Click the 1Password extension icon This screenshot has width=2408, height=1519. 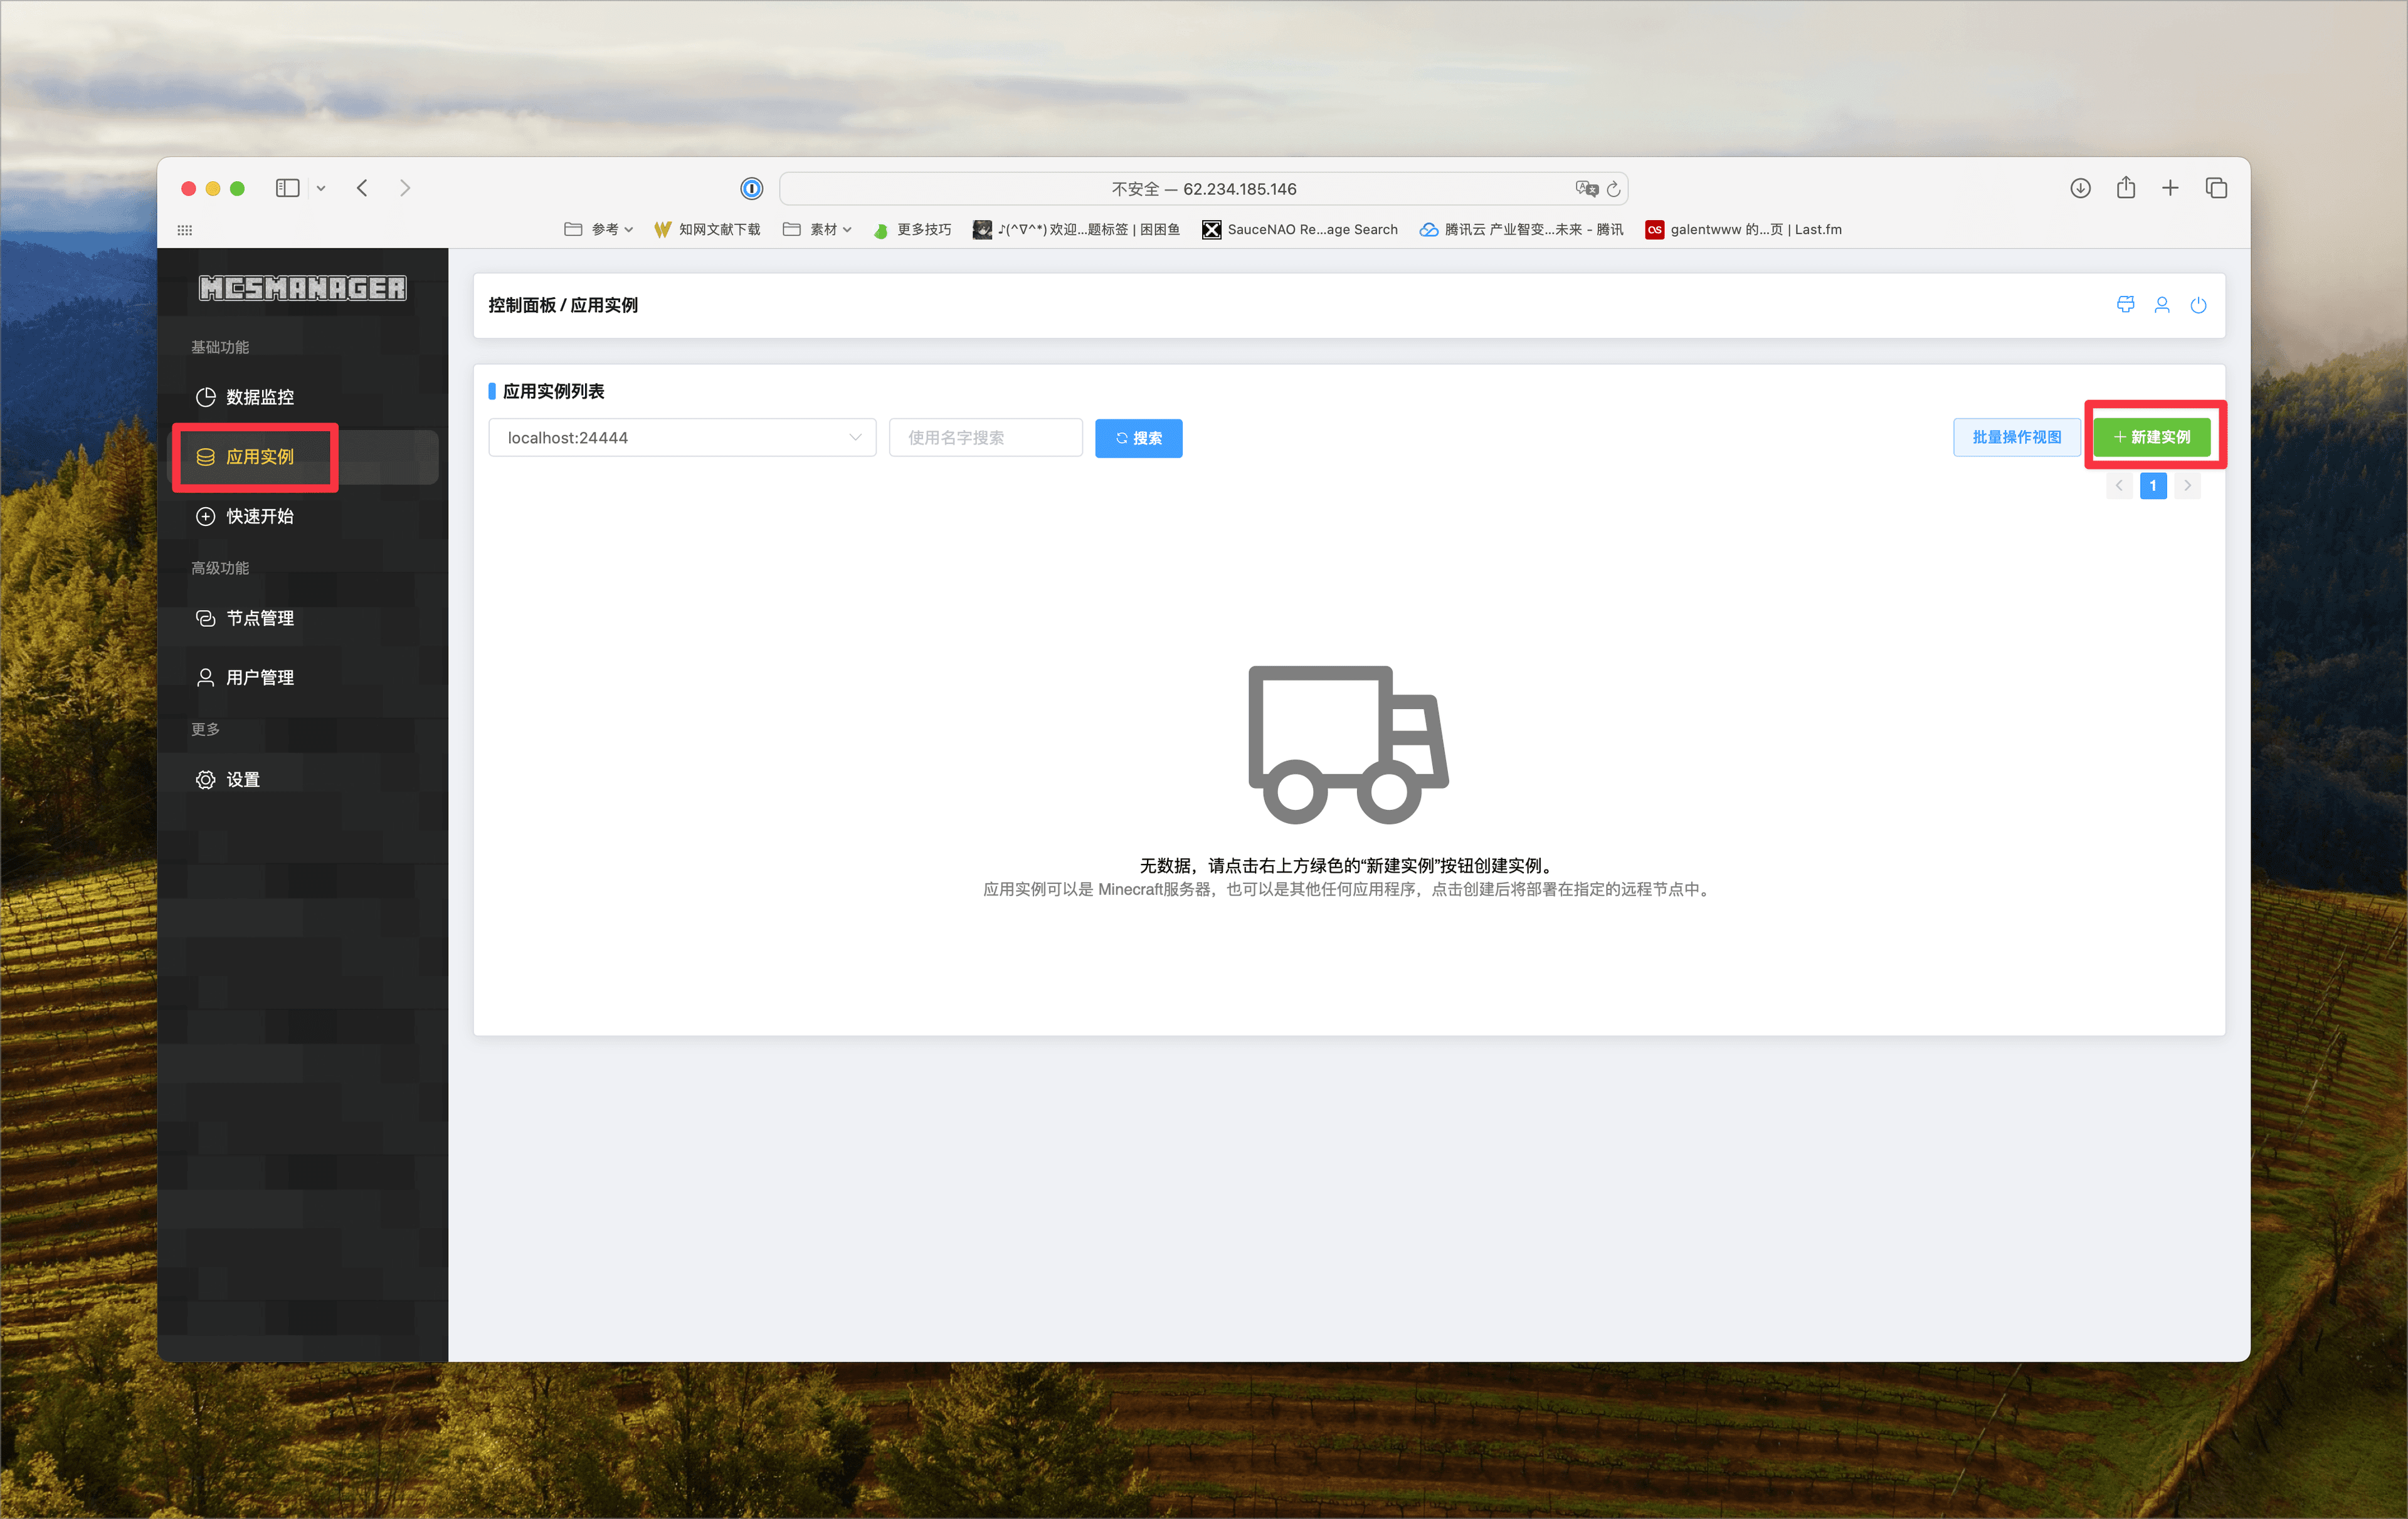tap(751, 188)
